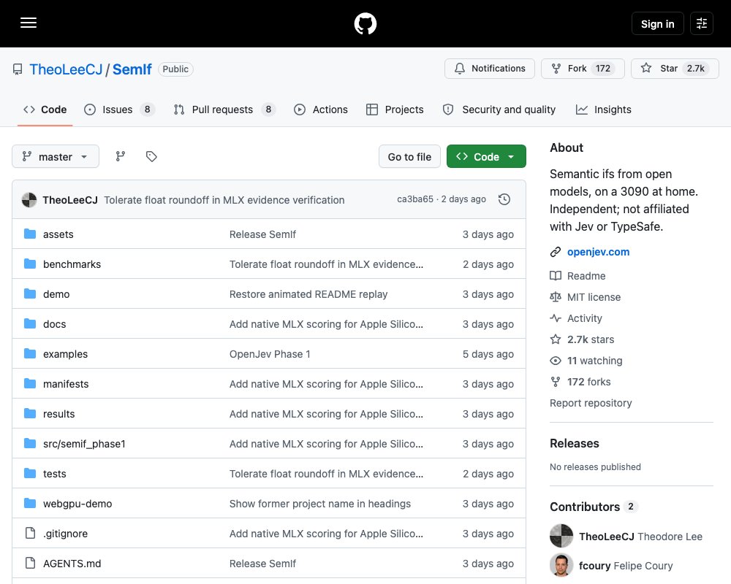The width and height of the screenshot is (731, 584).
Task: Open appearance settings icon next to Sign in
Action: tap(701, 23)
